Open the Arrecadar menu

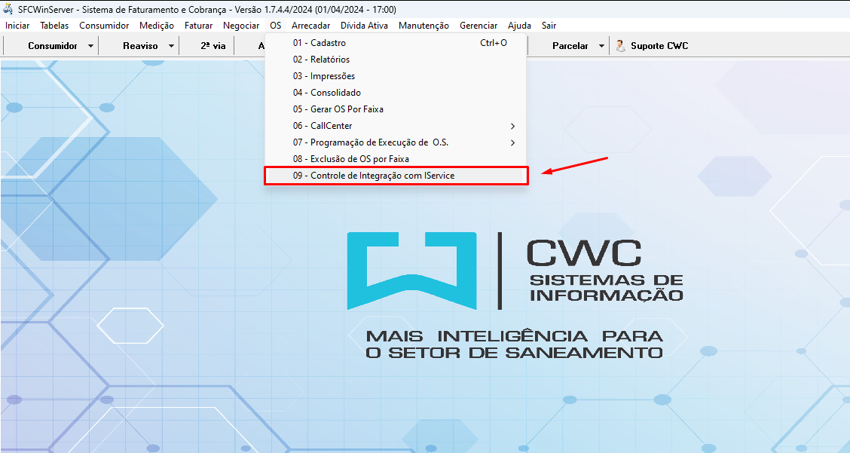310,26
